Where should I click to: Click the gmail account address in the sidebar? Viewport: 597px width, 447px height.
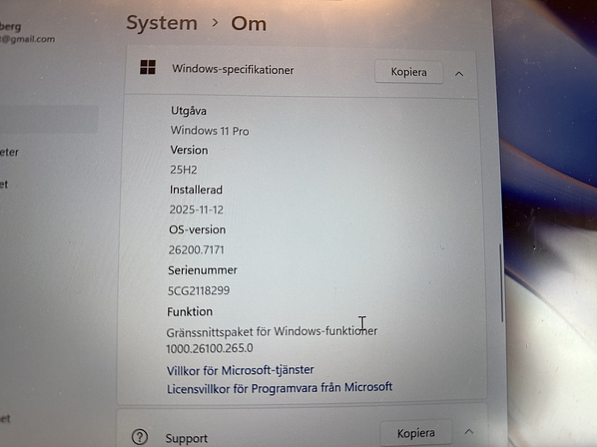[27, 39]
